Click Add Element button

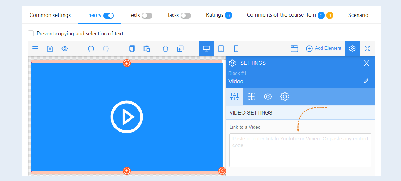[x=324, y=48]
